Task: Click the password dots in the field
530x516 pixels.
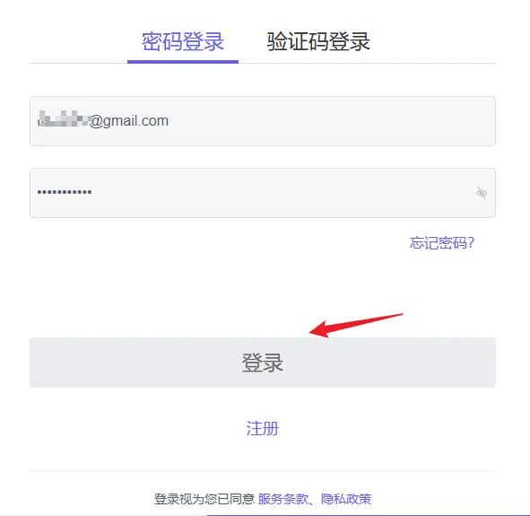Action: click(65, 192)
